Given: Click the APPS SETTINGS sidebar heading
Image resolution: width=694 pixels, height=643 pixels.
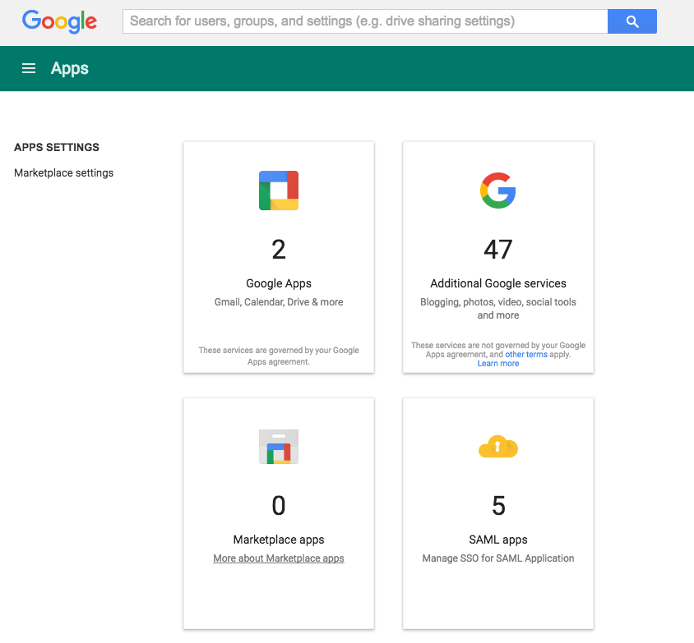Looking at the screenshot, I should pyautogui.click(x=57, y=147).
